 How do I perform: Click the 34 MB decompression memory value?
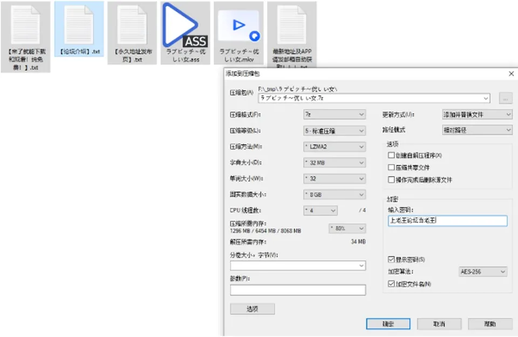tap(358, 242)
